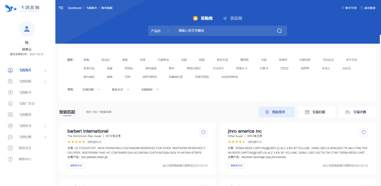This screenshot has height=186, width=381.
Task: Filter by country 巴西
Action: pos(128,77)
